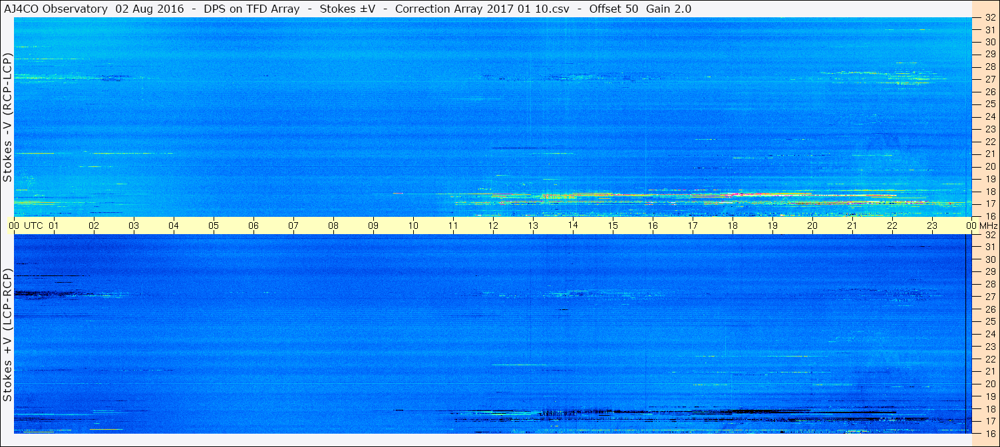Select hour 09 marker on the time axis

(x=373, y=225)
